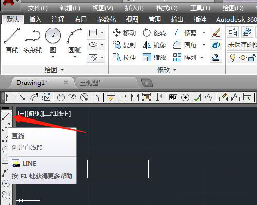Toggle layer freeze sun icon

(243, 58)
